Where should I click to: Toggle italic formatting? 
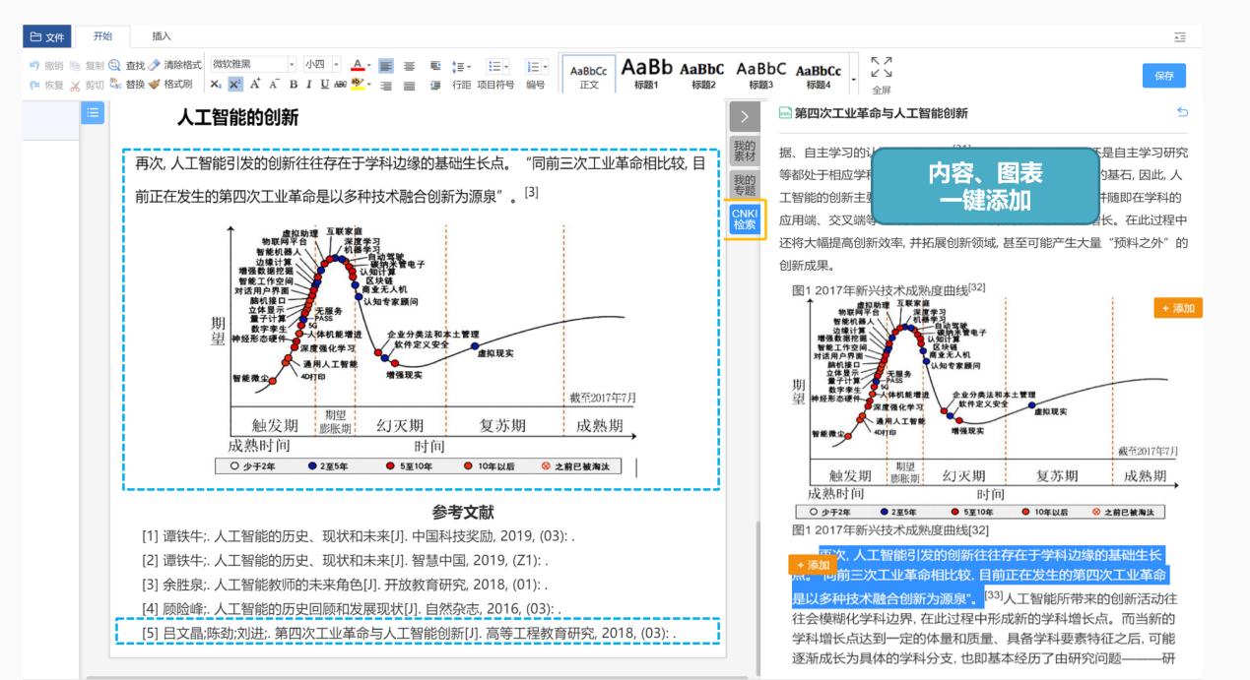tap(308, 85)
